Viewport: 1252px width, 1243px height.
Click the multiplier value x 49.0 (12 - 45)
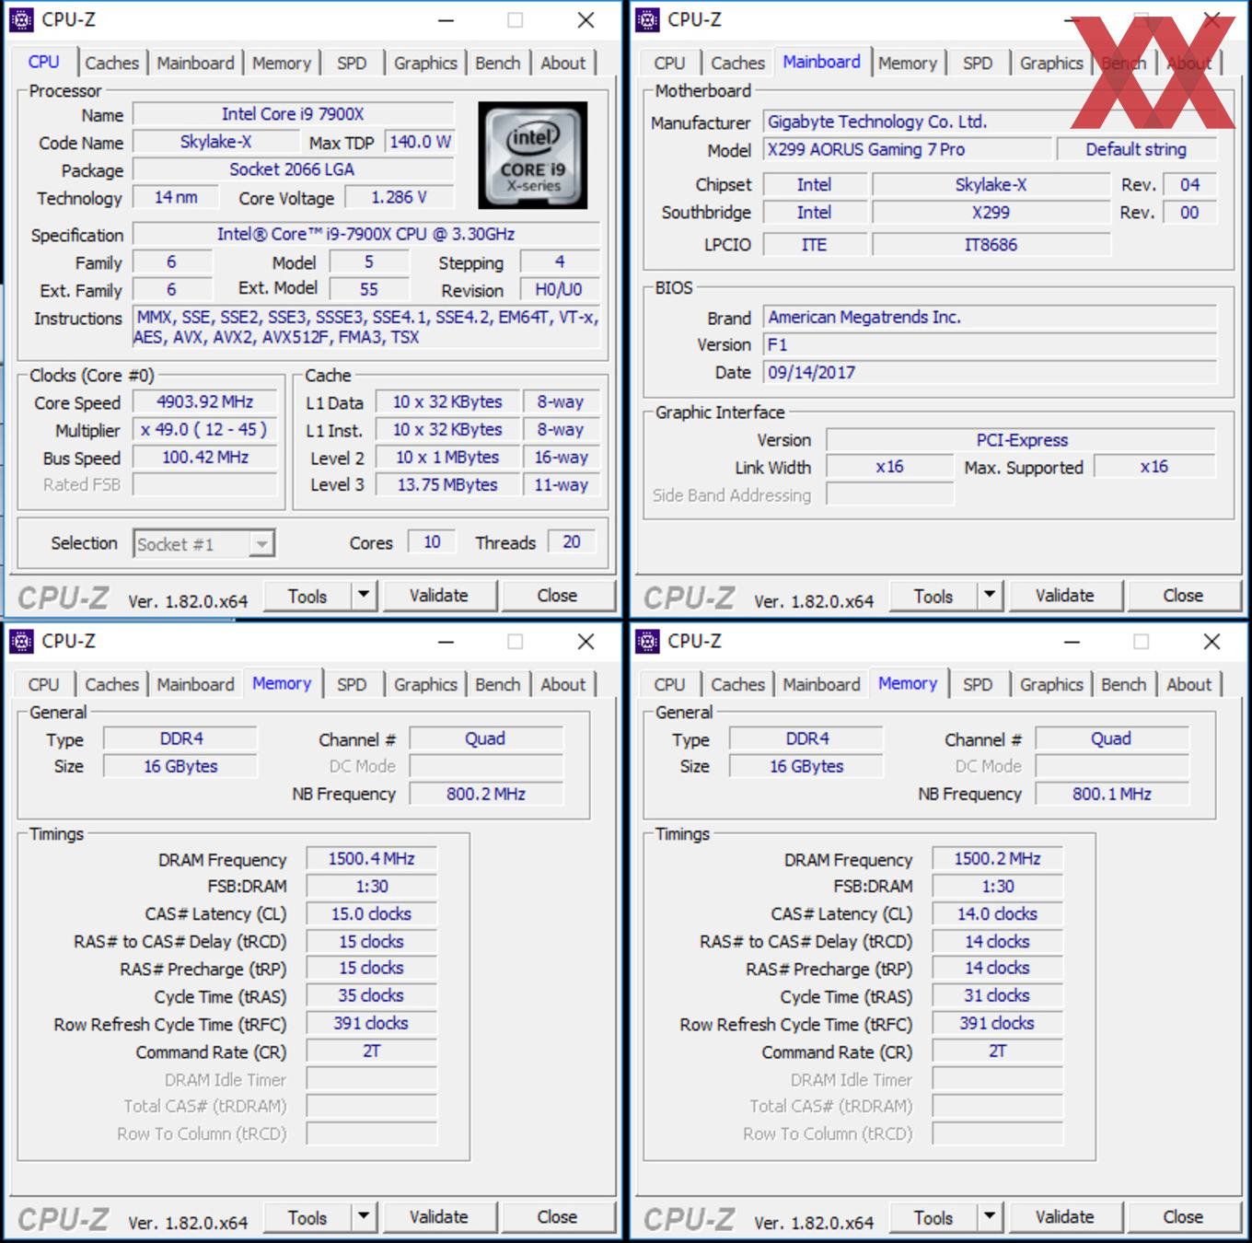click(x=205, y=429)
